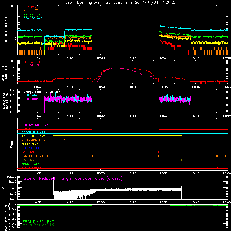
Task: Click the '0.5' livetime axis value
Action: point(14,227)
